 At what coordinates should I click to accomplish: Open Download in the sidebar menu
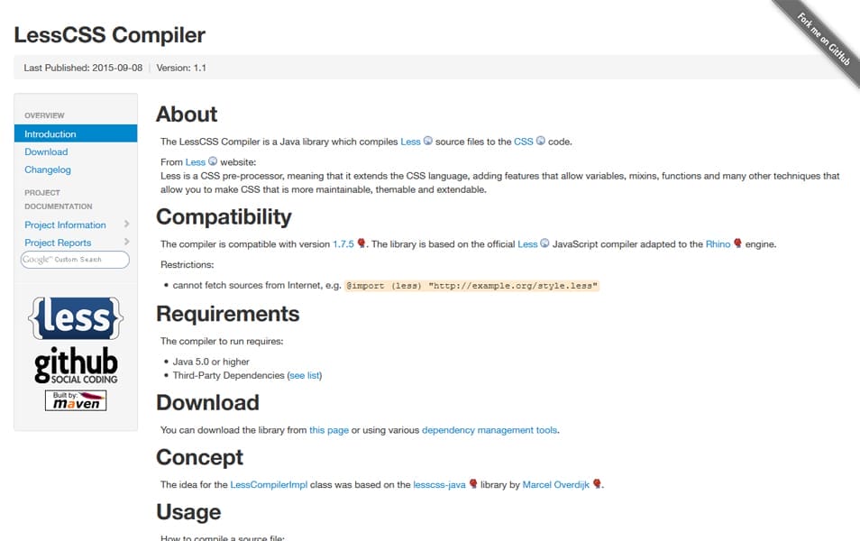(46, 152)
